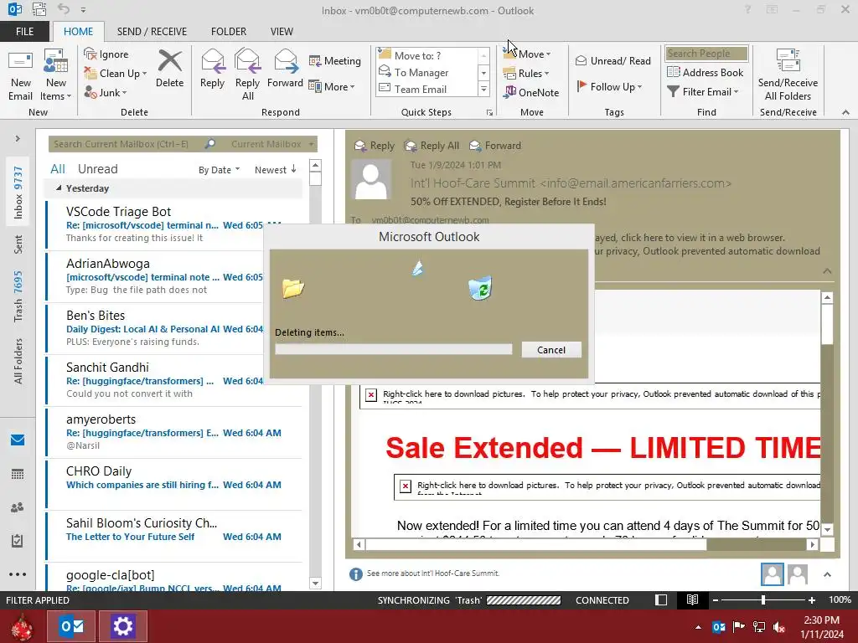Open more navigation options ellipsis

pyautogui.click(x=18, y=574)
